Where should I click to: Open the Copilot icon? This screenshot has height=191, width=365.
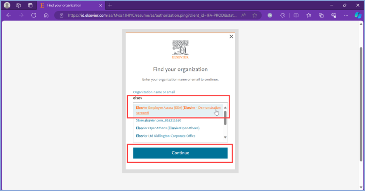[358, 16]
